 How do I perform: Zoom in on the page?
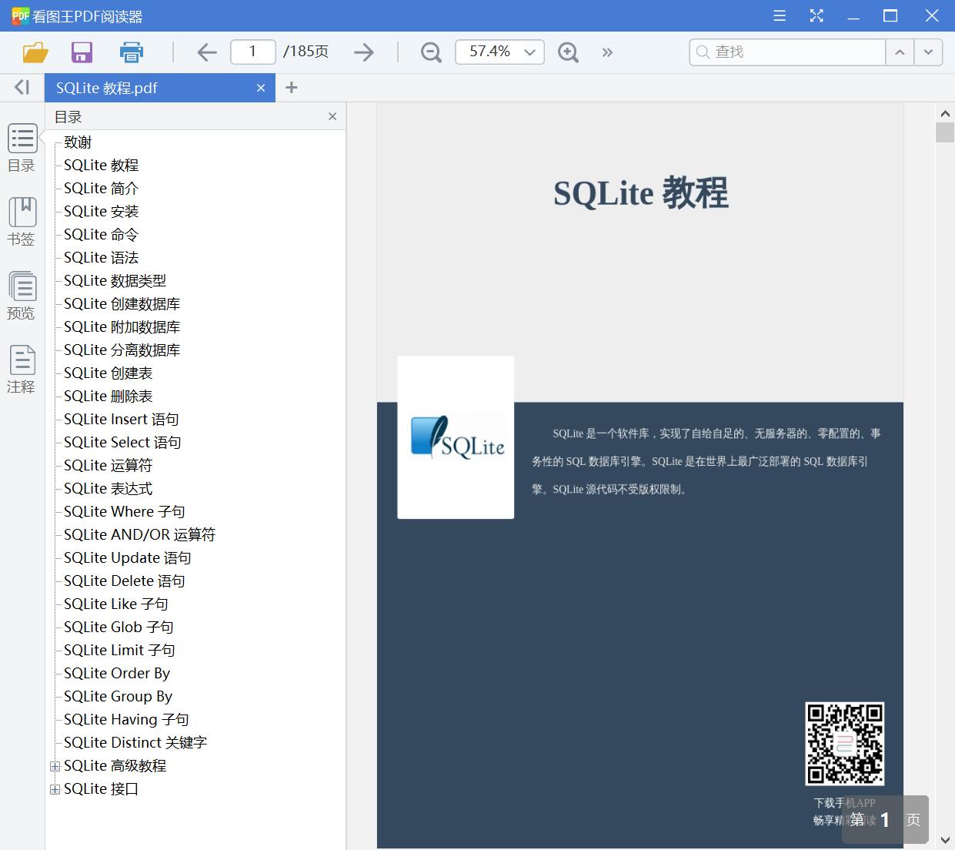tap(568, 52)
